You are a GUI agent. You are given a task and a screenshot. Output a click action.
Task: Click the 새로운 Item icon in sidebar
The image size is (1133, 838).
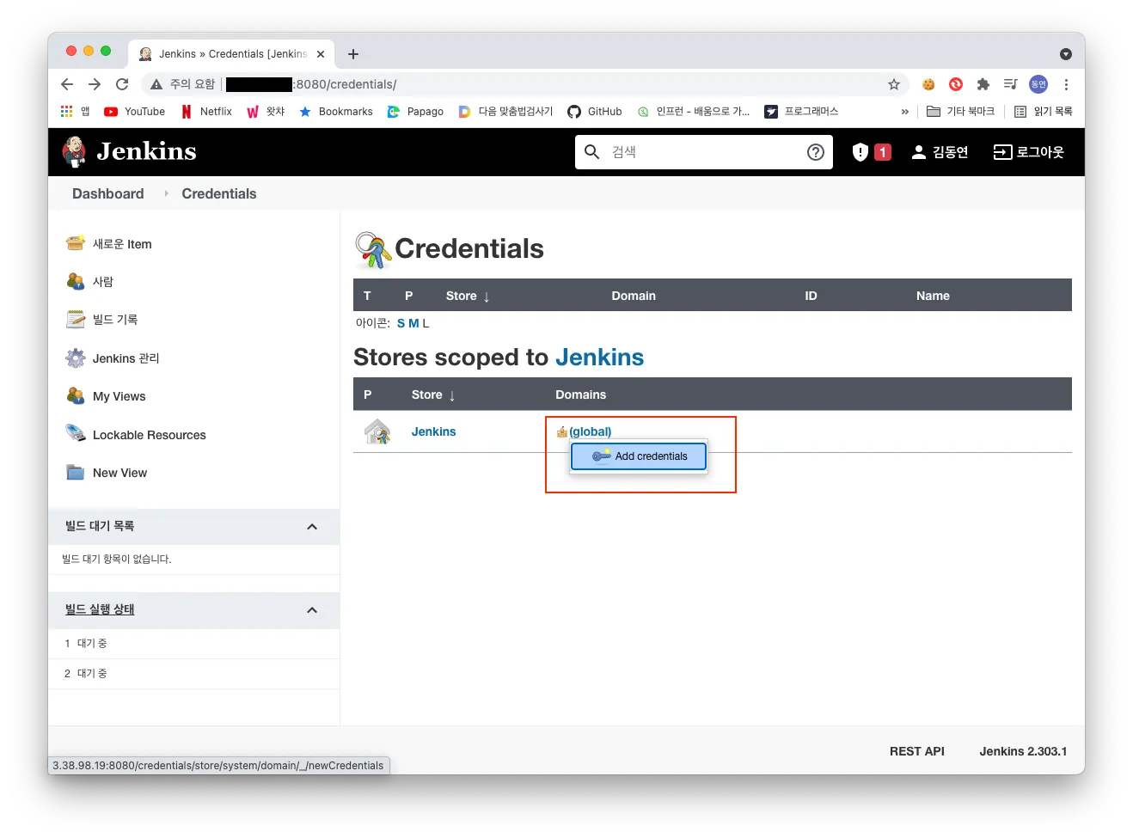[x=76, y=243]
